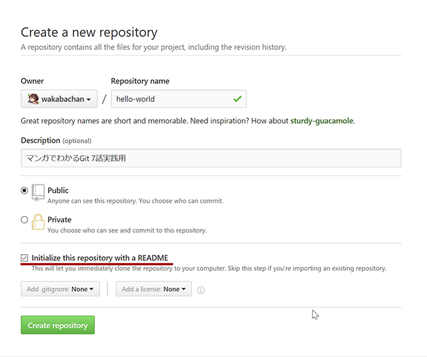427x357 pixels.
Task: Click the Create repository button
Action: [x=58, y=325]
